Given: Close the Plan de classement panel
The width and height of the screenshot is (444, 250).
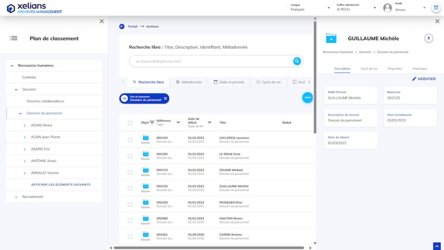Looking at the screenshot, I should pyautogui.click(x=101, y=21).
